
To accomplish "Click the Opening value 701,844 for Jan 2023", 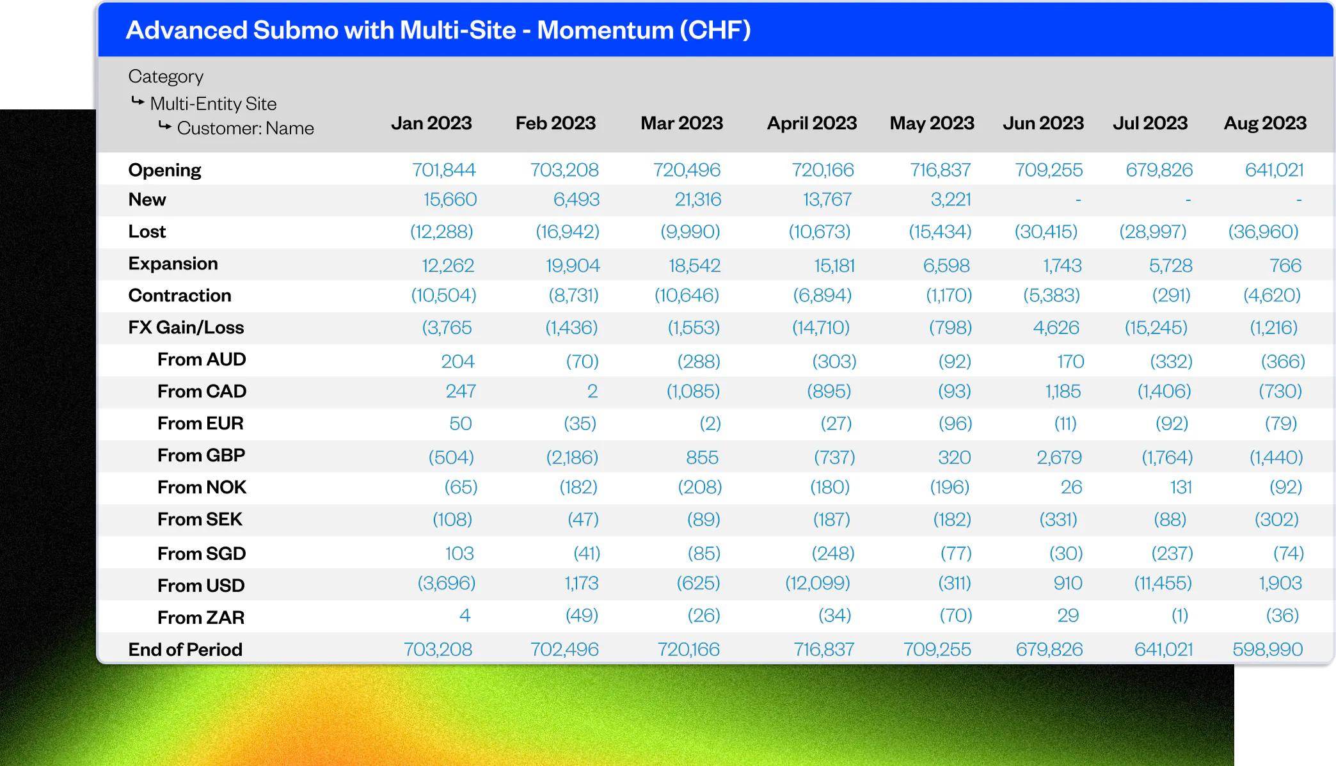I will point(444,170).
